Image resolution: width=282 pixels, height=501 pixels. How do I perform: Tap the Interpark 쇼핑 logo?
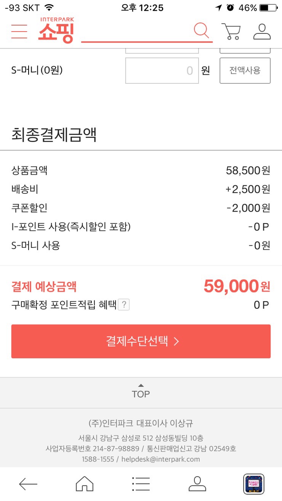click(56, 30)
